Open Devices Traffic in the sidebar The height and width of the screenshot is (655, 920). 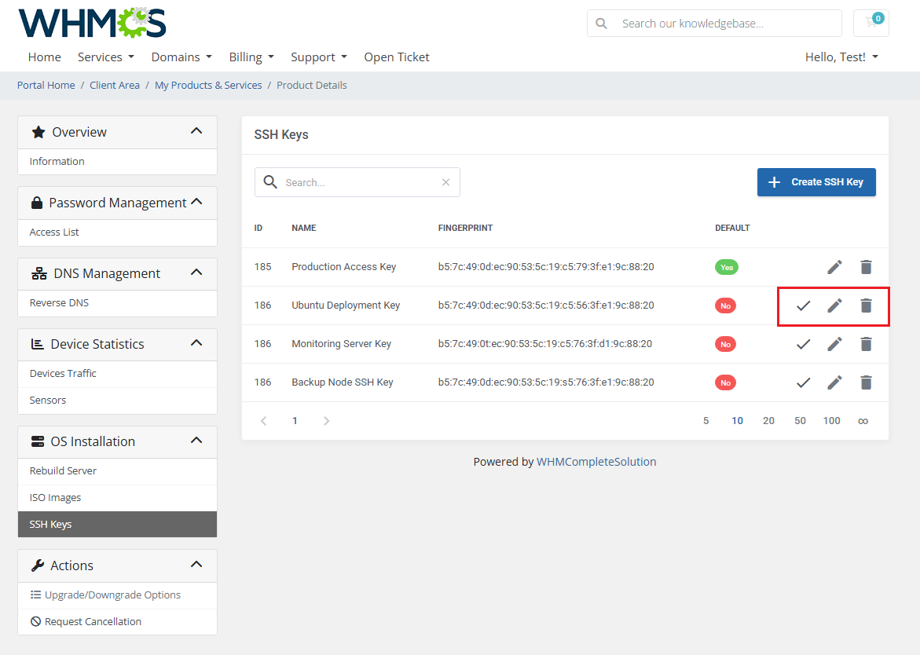tap(117, 374)
